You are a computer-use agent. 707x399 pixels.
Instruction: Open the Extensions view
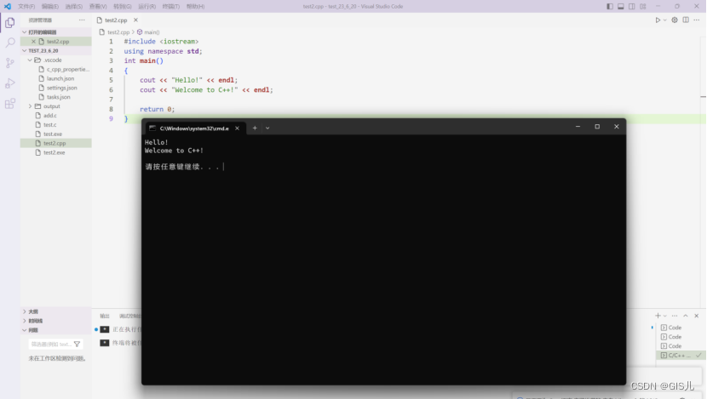coord(10,104)
